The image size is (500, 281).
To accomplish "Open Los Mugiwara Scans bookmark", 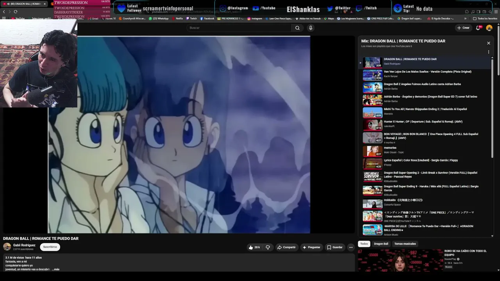I will (x=350, y=18).
